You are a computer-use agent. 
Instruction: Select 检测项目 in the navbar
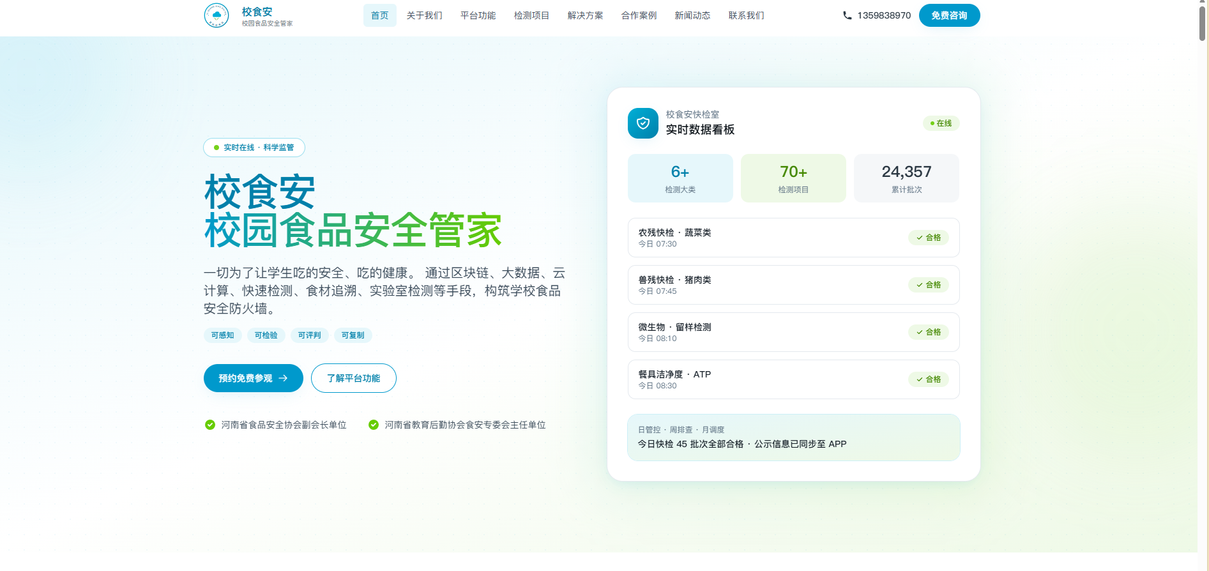532,15
